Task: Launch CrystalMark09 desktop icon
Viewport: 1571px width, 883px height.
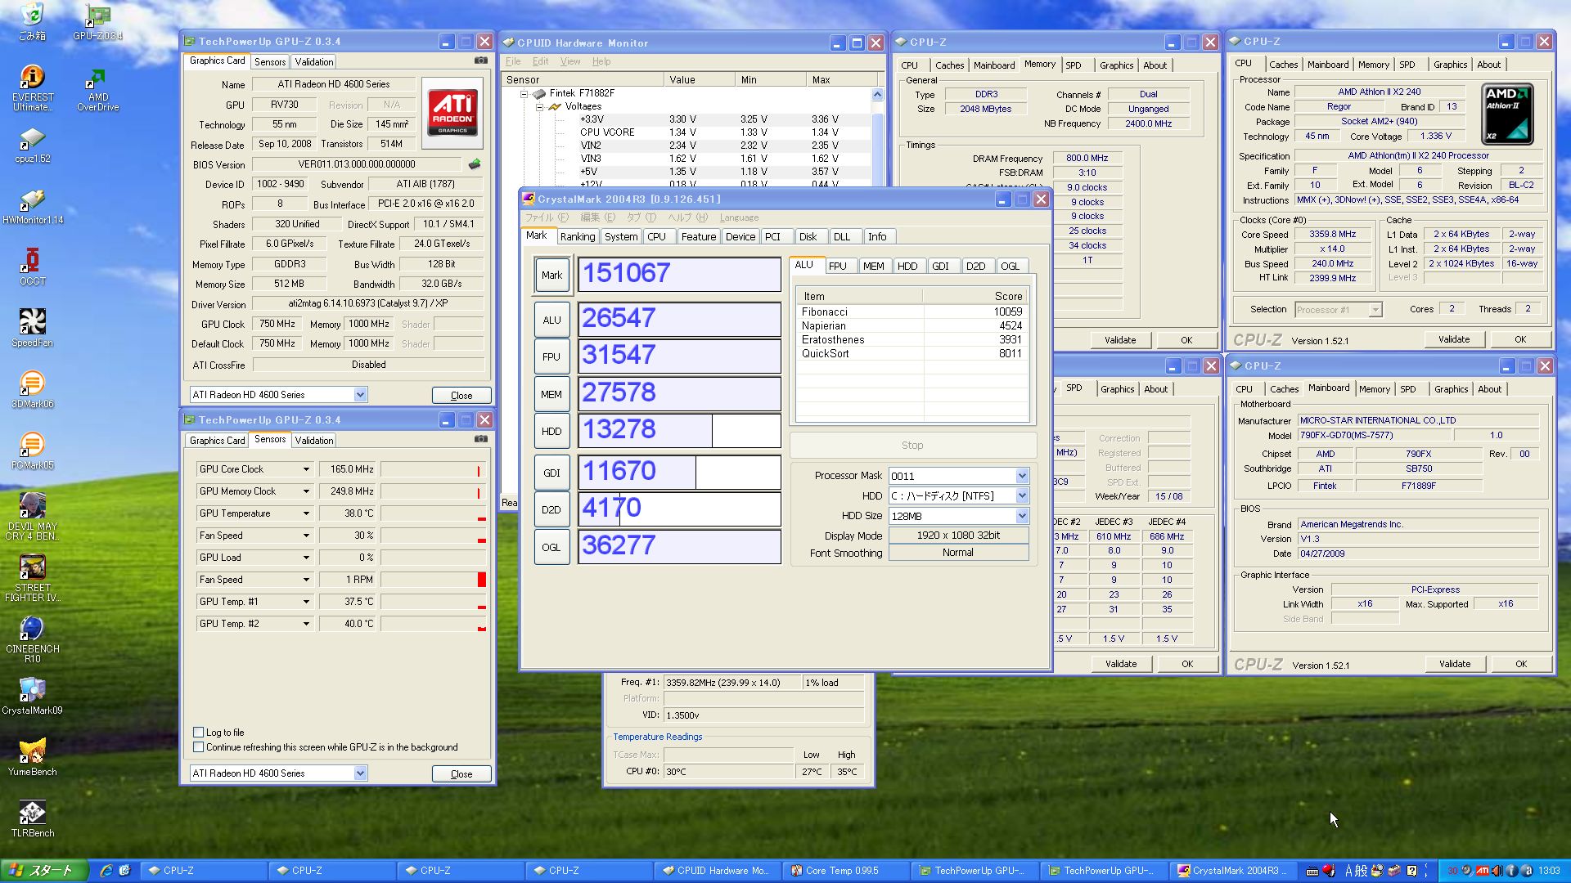Action: pos(32,696)
